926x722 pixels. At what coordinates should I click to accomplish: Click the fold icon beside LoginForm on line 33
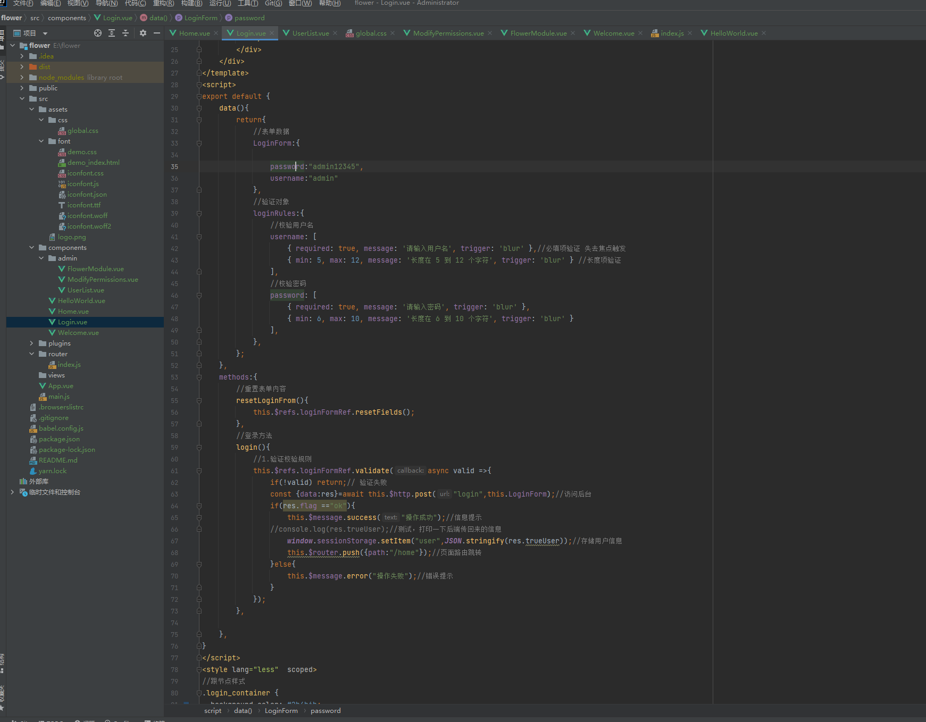(x=199, y=143)
